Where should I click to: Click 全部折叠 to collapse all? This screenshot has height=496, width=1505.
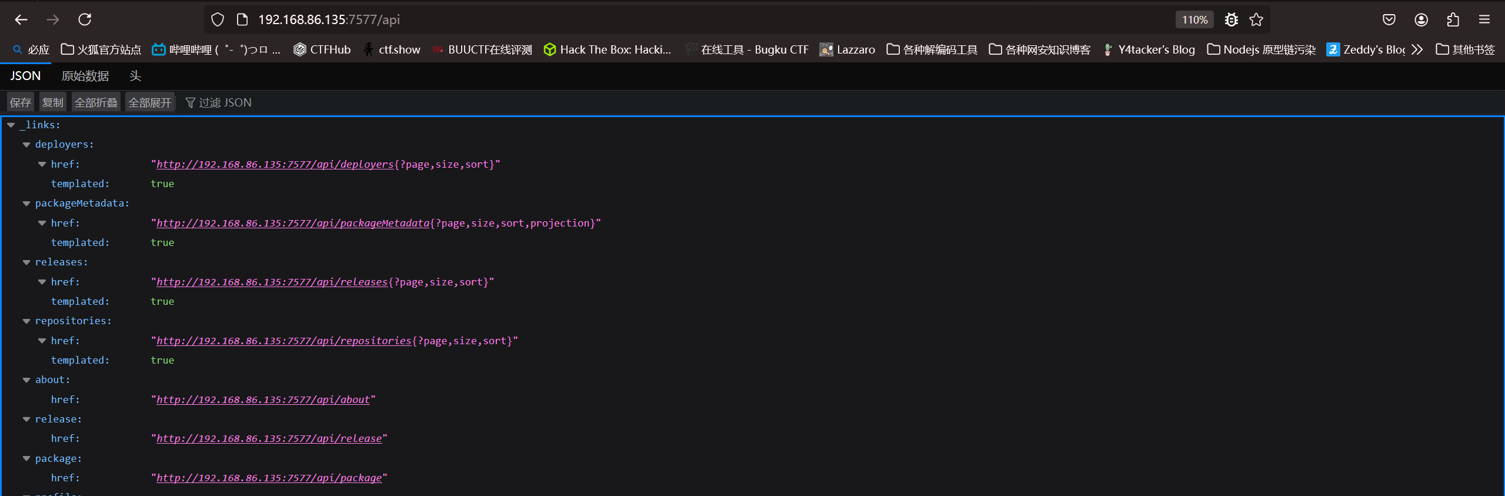(96, 102)
